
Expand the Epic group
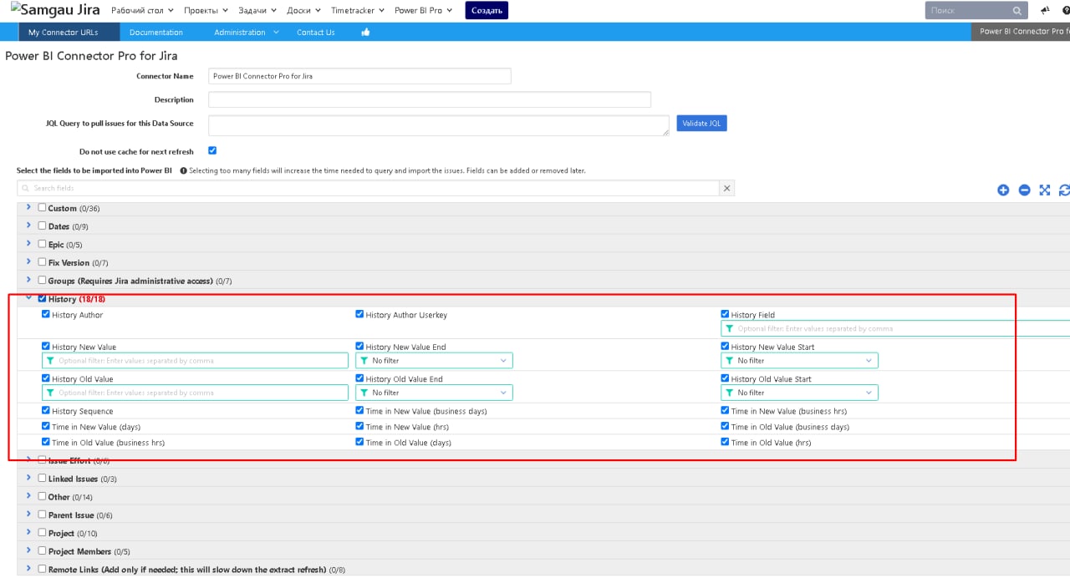tap(28, 244)
